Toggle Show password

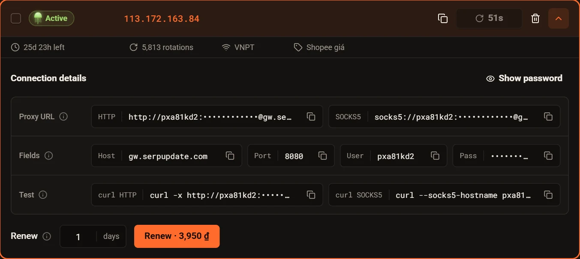[524, 78]
